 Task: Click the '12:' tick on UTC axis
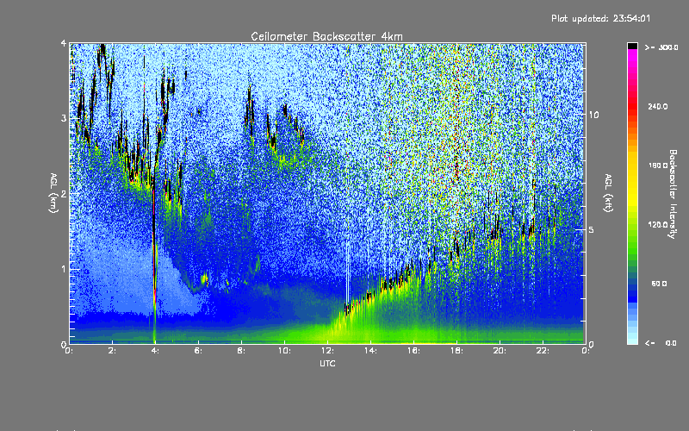(x=327, y=351)
